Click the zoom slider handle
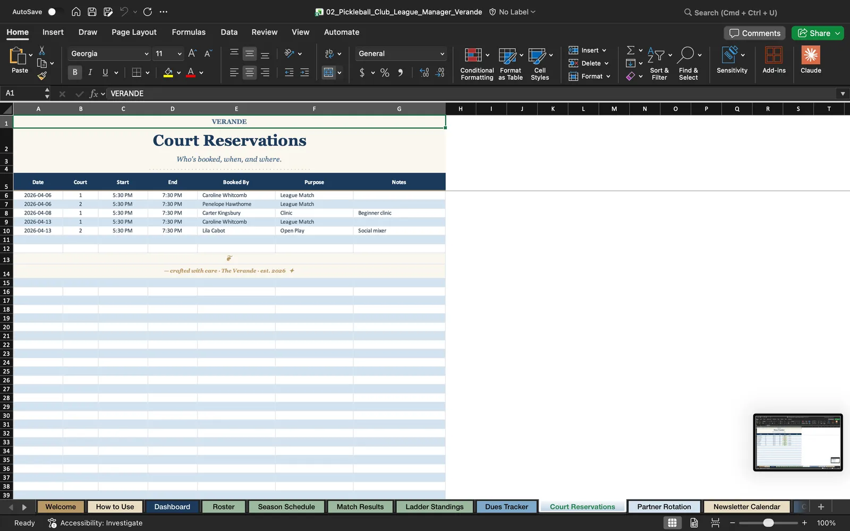The width and height of the screenshot is (850, 531). click(768, 523)
